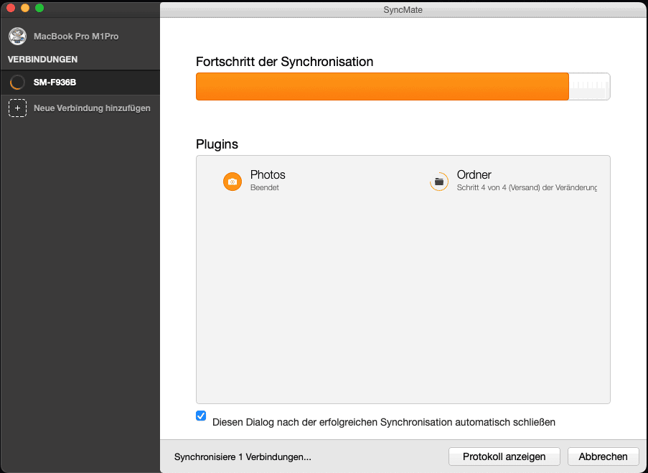
Task: Click the 'Synchronisiere 1 Verbindungen...' status text
Action: (243, 456)
